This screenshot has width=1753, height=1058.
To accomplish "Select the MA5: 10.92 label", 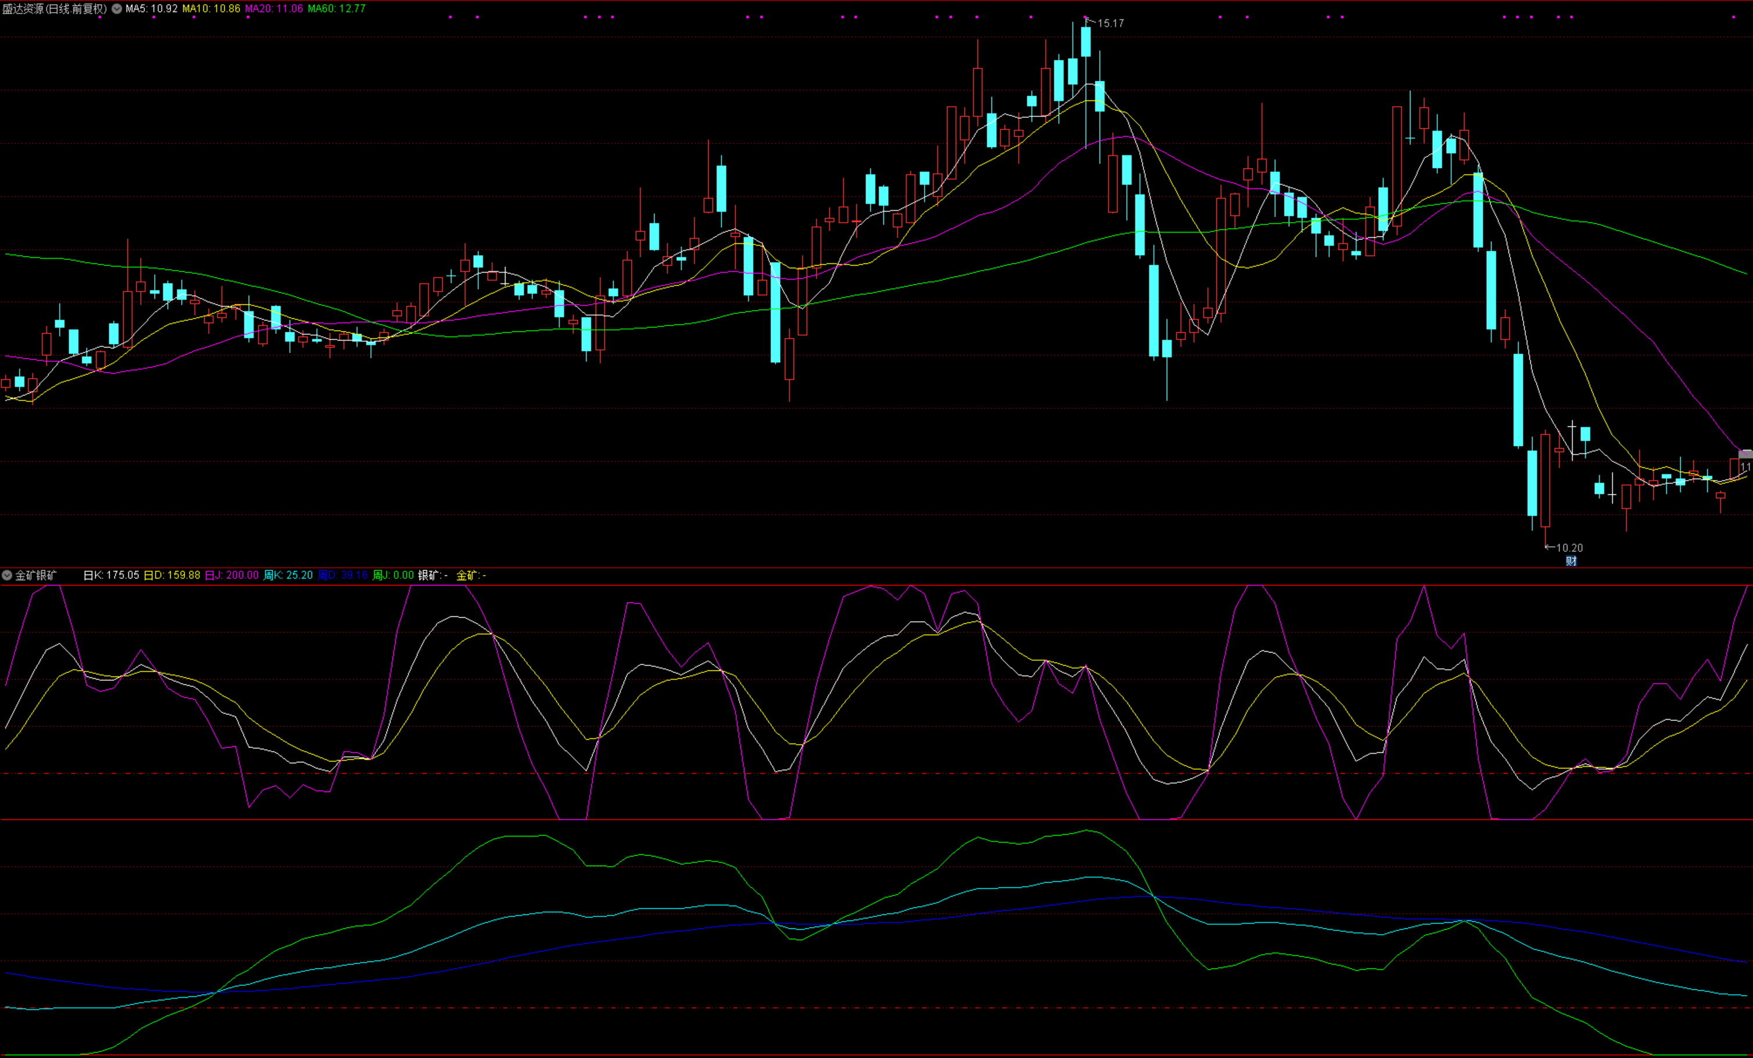I will (x=152, y=9).
